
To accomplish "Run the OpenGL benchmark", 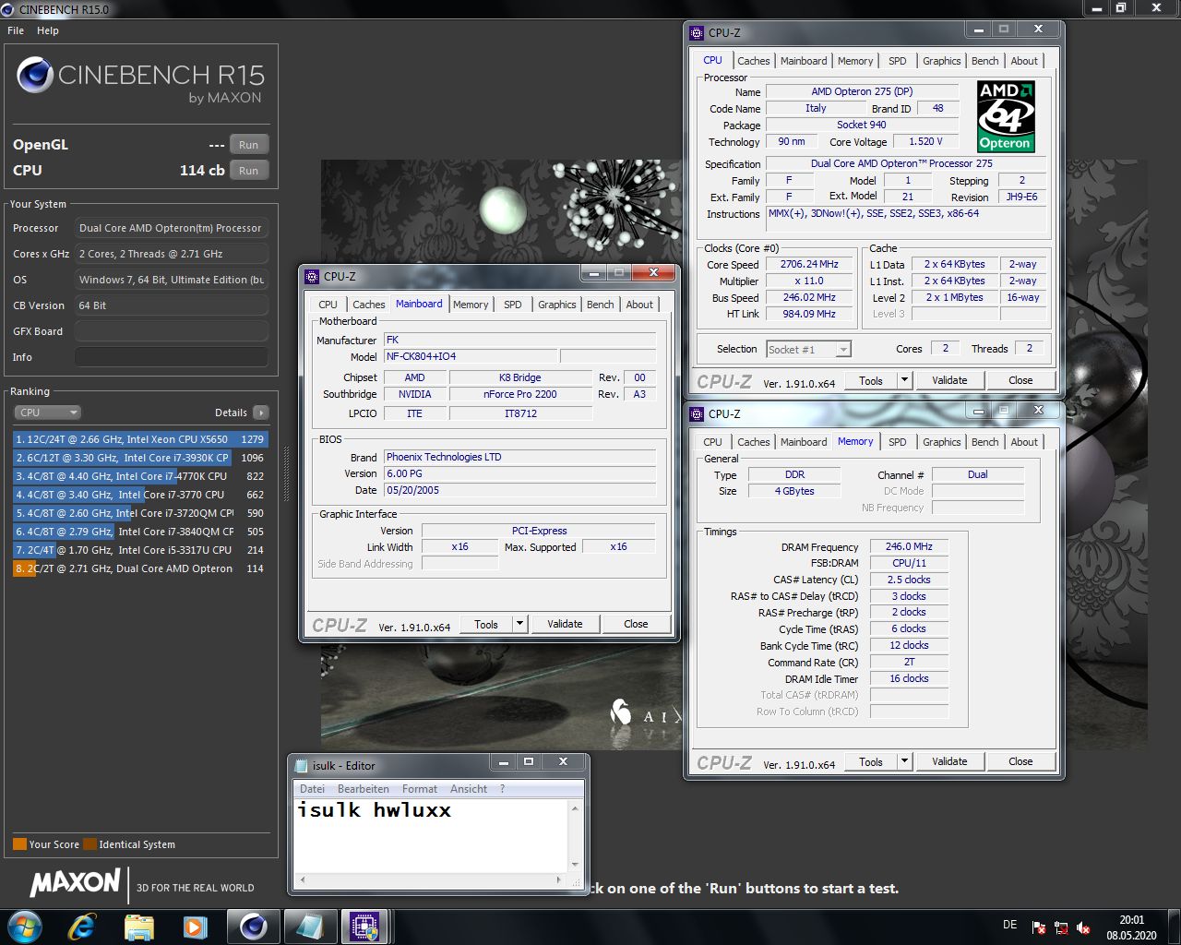I will [x=249, y=145].
